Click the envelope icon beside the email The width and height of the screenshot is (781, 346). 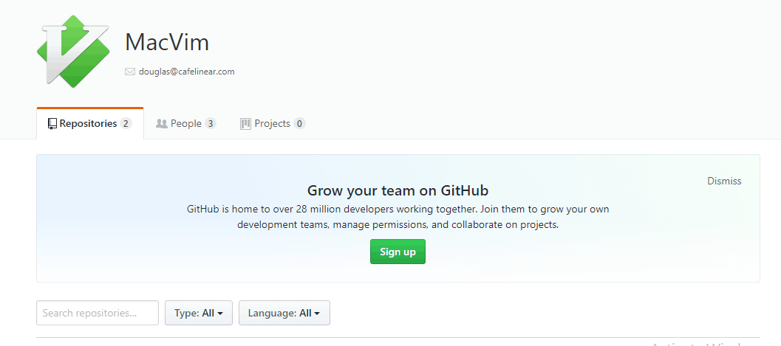point(130,72)
